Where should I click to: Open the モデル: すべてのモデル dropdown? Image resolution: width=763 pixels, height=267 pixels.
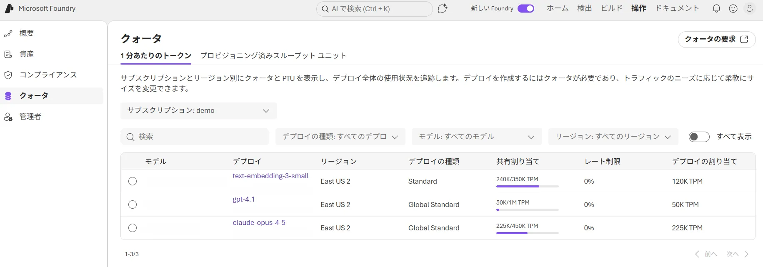pos(477,137)
